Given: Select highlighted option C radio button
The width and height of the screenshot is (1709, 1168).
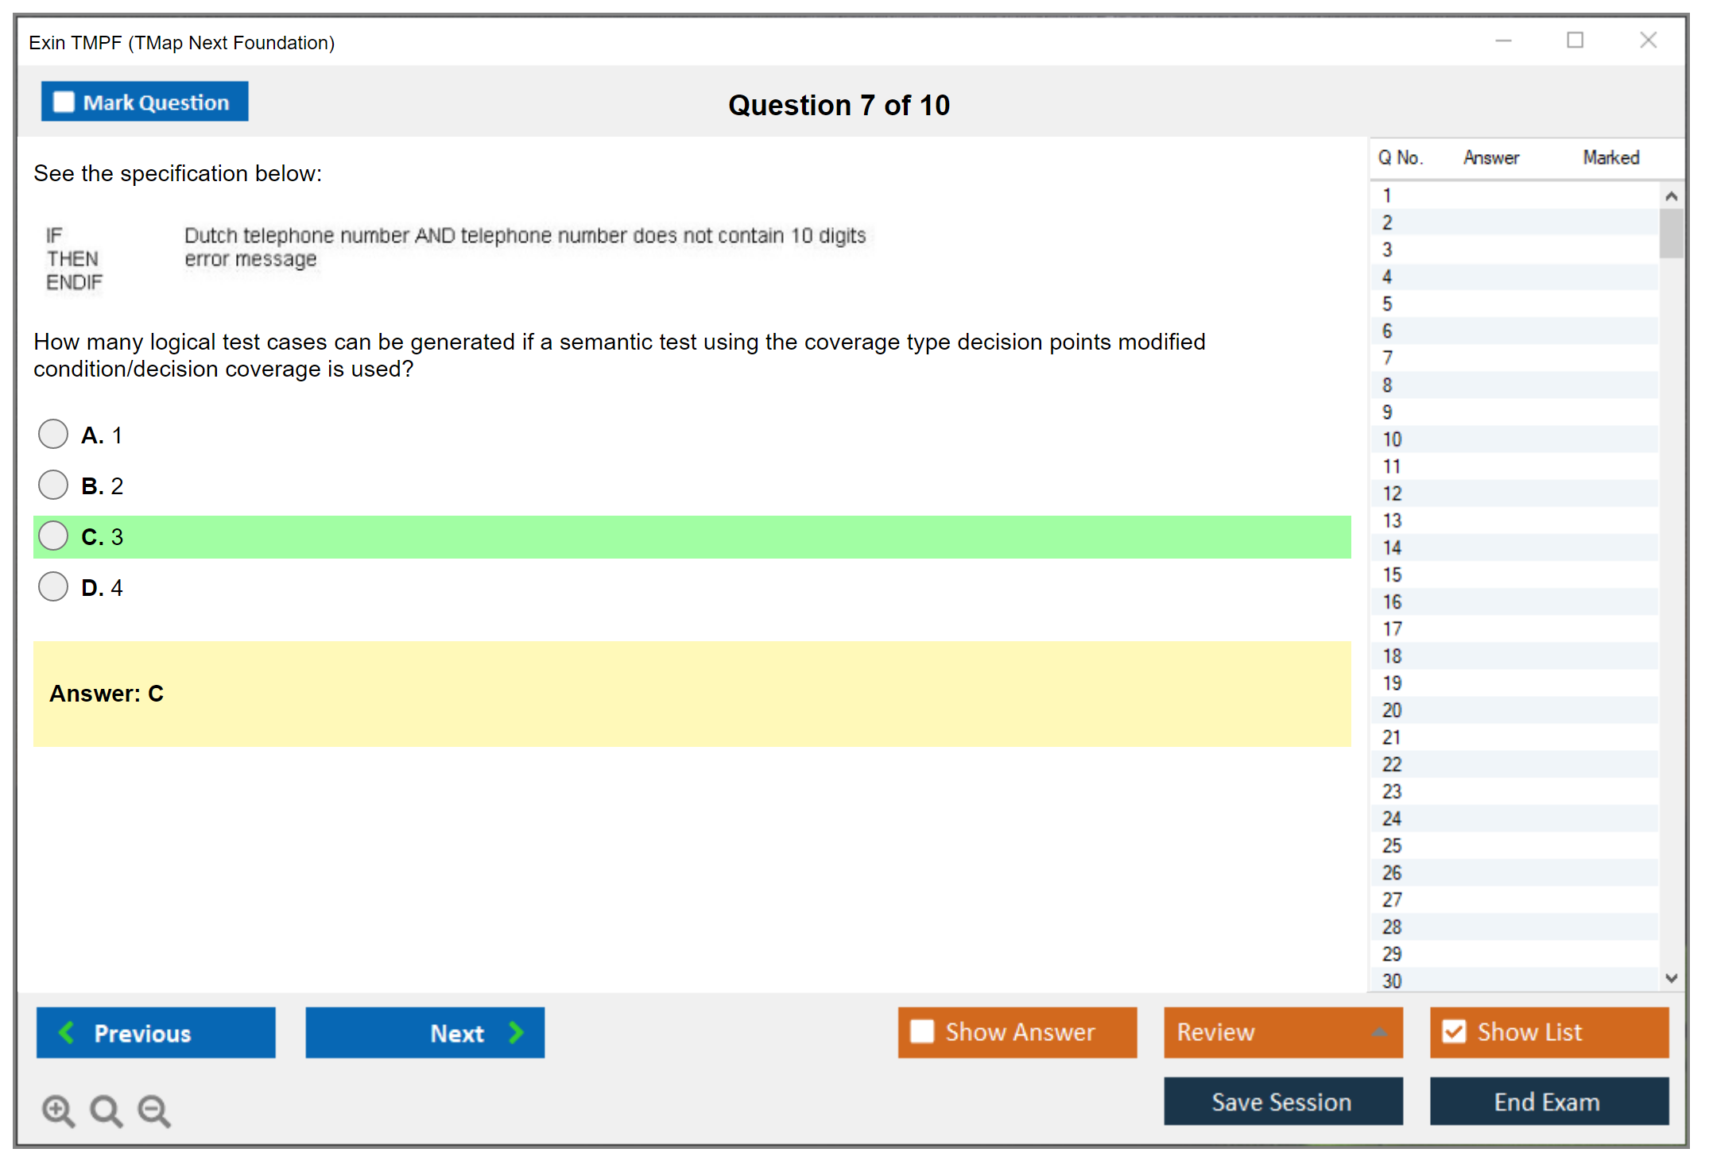Looking at the screenshot, I should pyautogui.click(x=53, y=536).
